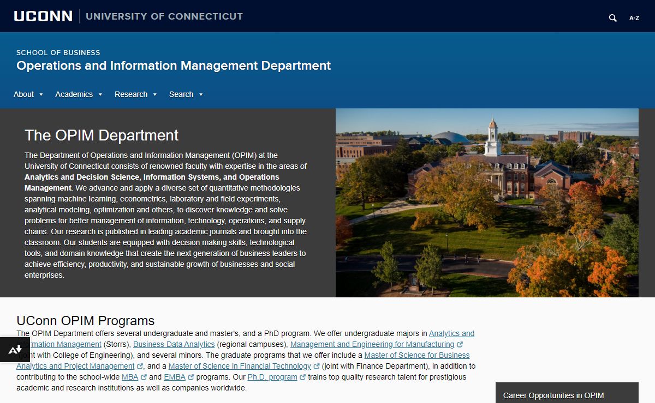The width and height of the screenshot is (655, 403).
Task: Click external link icon next to EMBA
Action: coord(191,377)
